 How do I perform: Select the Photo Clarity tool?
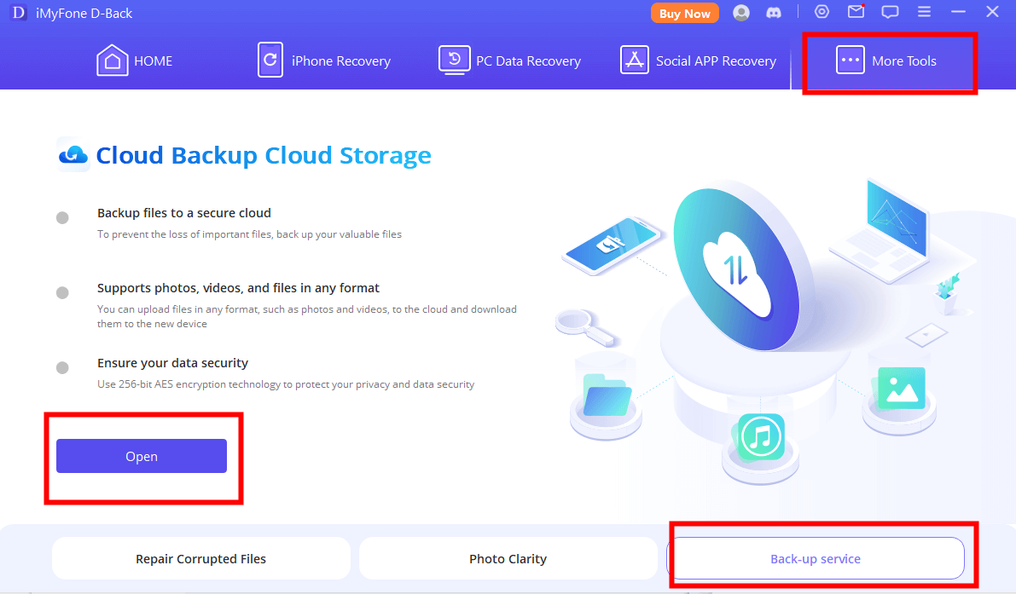click(x=508, y=558)
